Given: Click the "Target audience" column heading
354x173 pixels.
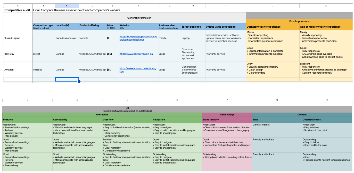Looking at the screenshot, I should 193,27.
